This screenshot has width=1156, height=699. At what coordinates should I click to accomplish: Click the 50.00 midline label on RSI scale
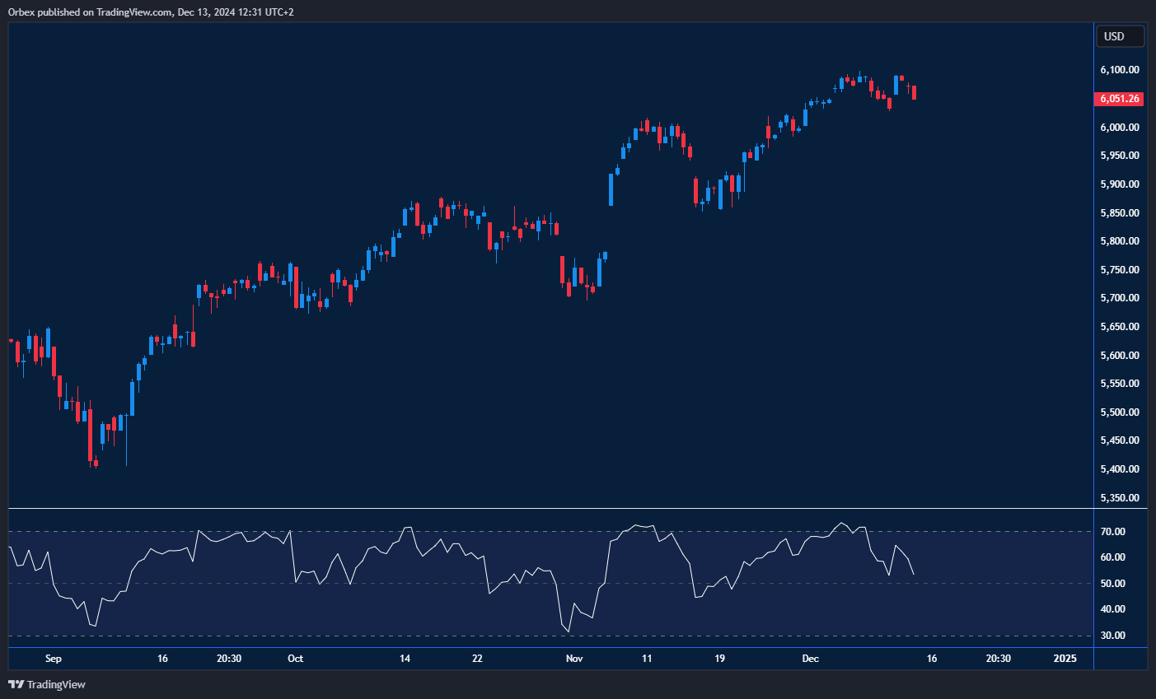1113,584
